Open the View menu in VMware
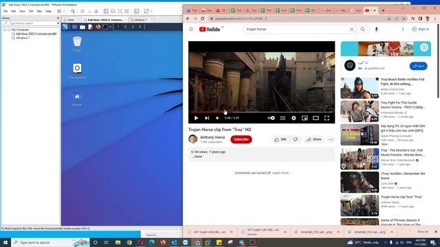This screenshot has height=247, width=440. [x=22, y=11]
